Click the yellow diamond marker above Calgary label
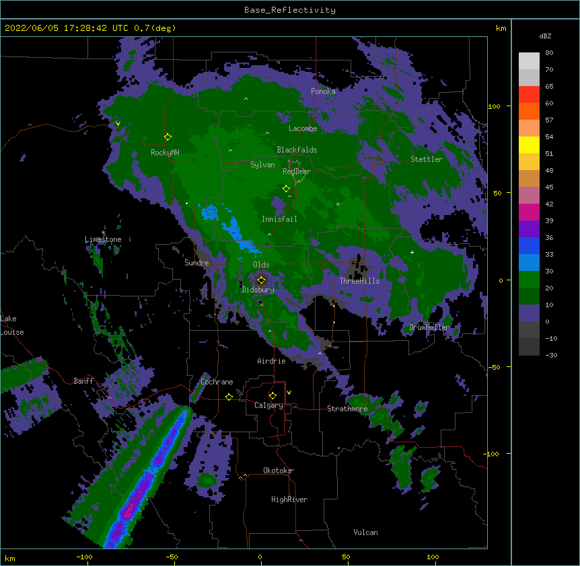 273,396
